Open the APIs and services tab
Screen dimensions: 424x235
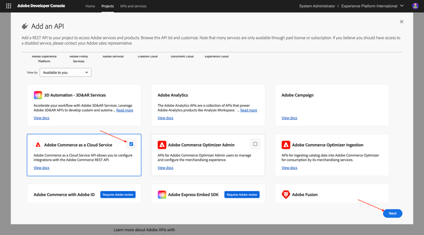133,6
